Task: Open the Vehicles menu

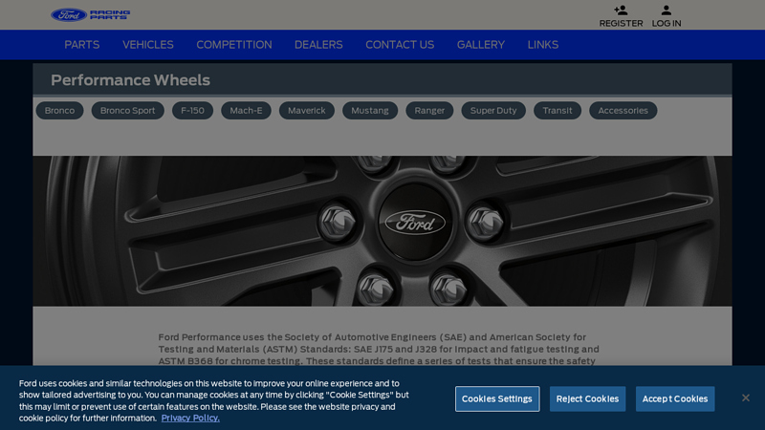Action: (x=148, y=45)
